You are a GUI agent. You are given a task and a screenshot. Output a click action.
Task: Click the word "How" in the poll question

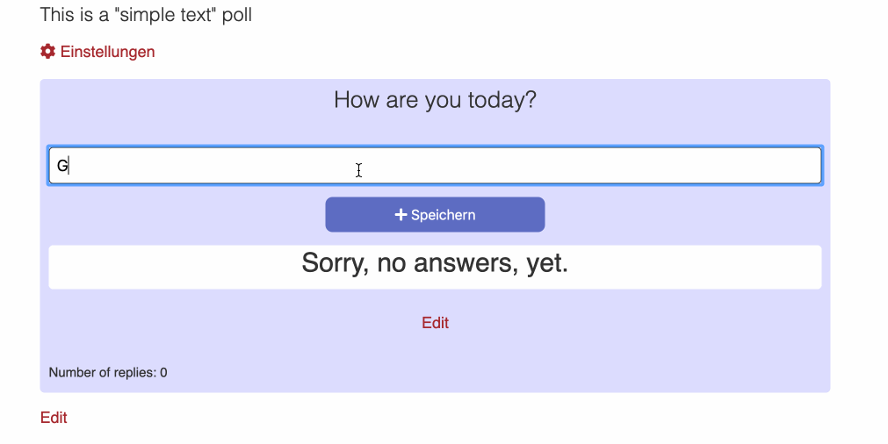[353, 100]
